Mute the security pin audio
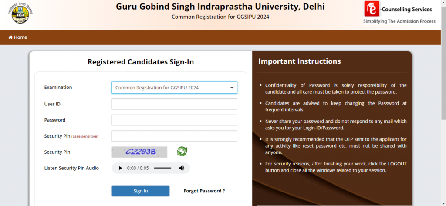The width and height of the screenshot is (446, 206). tap(182, 168)
